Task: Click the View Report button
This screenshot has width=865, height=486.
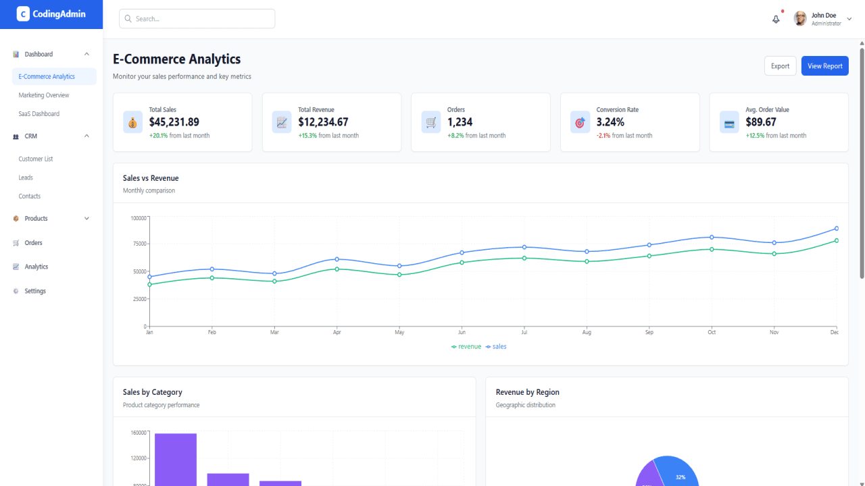Action: (825, 66)
